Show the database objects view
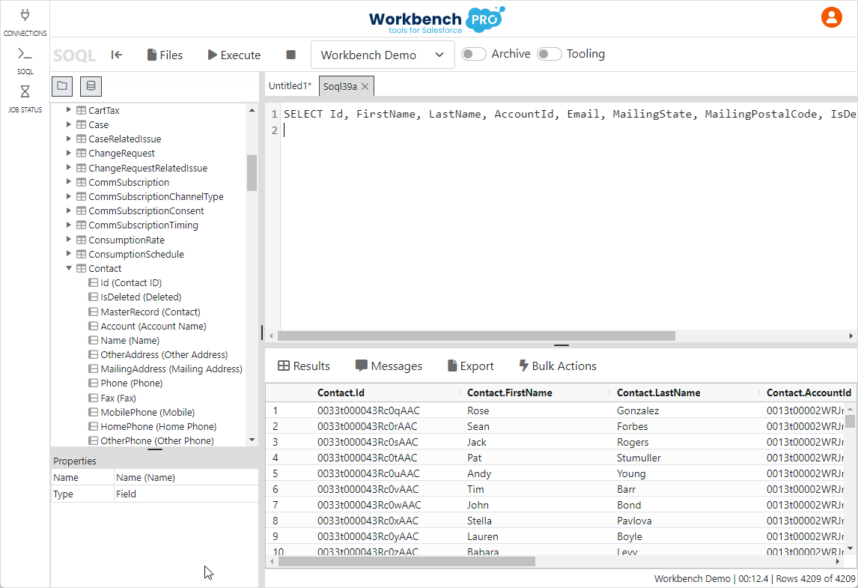Screen dimensions: 858x588 pos(91,86)
